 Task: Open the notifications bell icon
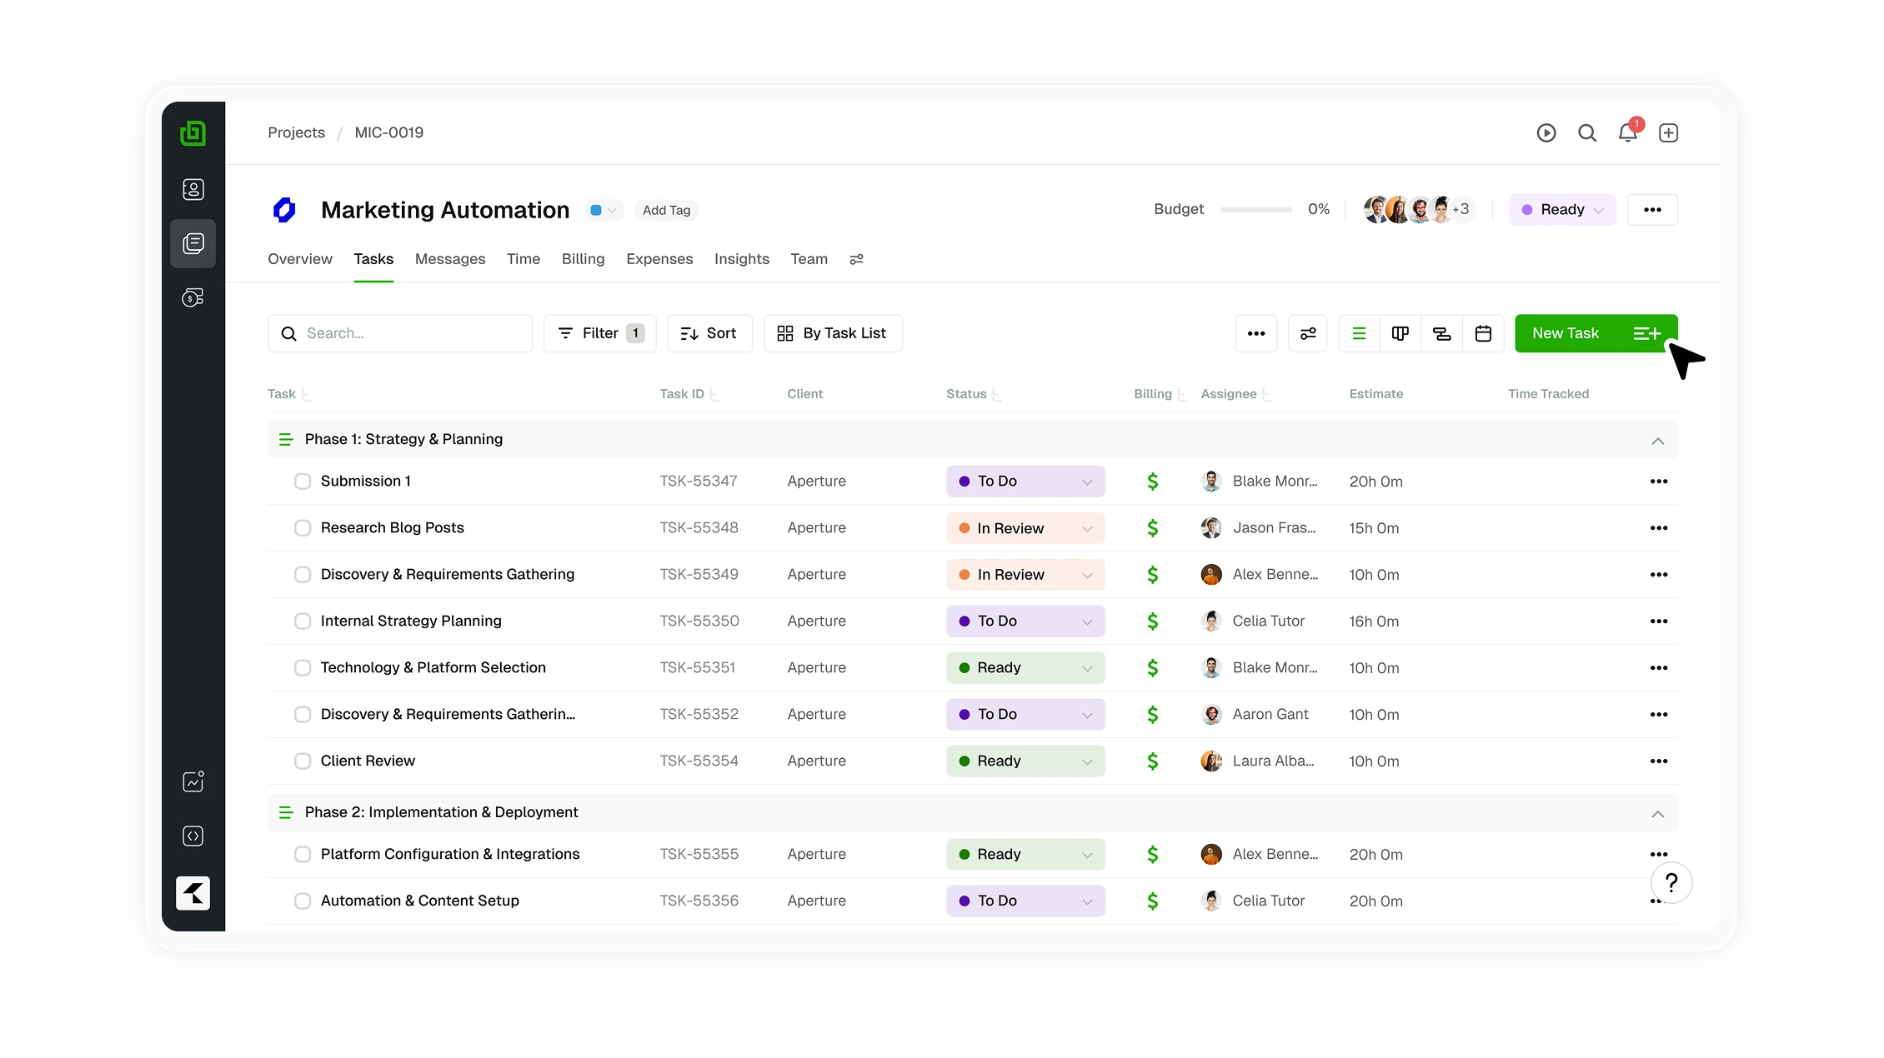click(x=1627, y=133)
